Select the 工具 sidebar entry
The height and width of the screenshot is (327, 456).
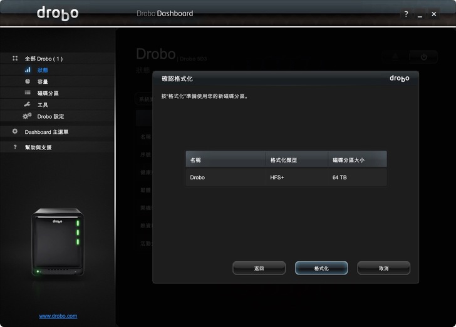43,105
